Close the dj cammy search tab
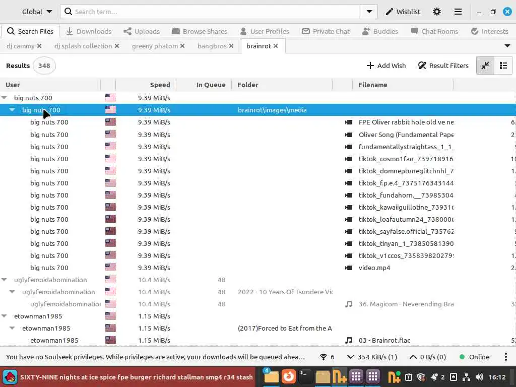The width and height of the screenshot is (516, 387). pos(39,46)
